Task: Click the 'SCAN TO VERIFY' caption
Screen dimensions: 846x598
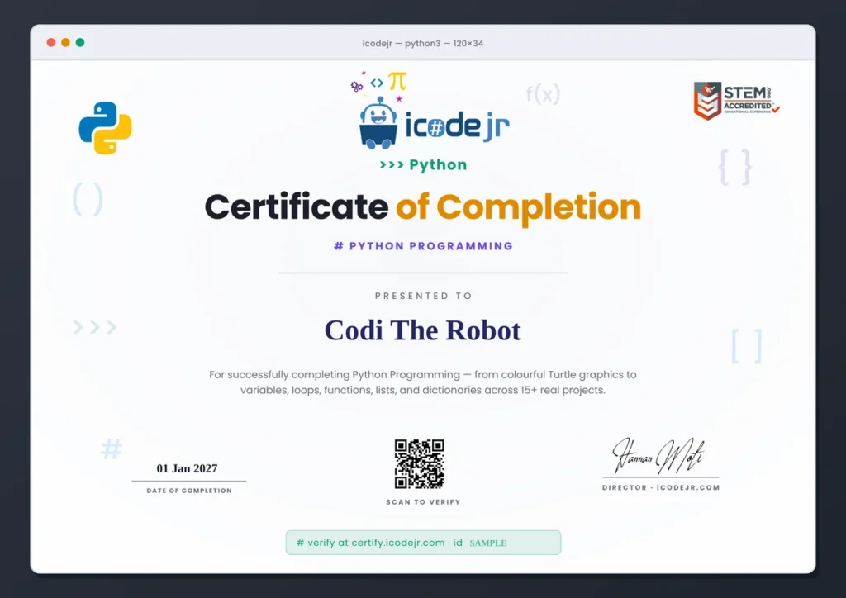Action: coord(424,502)
